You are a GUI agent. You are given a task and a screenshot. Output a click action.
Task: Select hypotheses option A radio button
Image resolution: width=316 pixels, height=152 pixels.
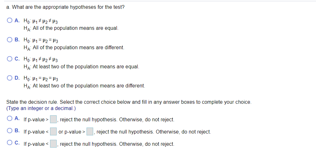coord(9,21)
